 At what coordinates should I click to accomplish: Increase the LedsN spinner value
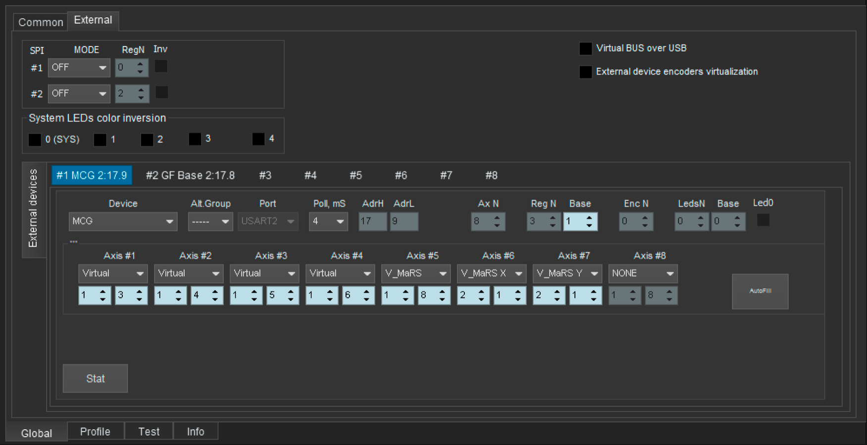pos(700,217)
